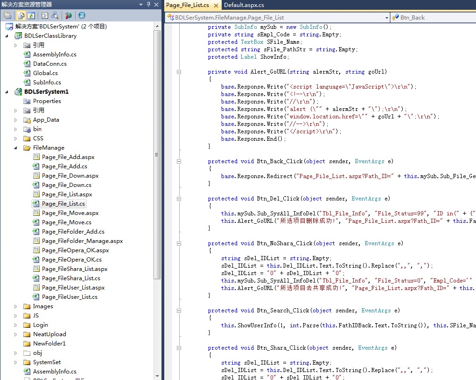Collapse the BDLSerSystem1 project node
The width and height of the screenshot is (476, 380).
click(x=7, y=92)
